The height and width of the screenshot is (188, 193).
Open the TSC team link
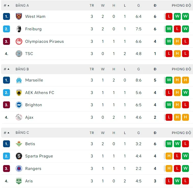click(x=29, y=53)
